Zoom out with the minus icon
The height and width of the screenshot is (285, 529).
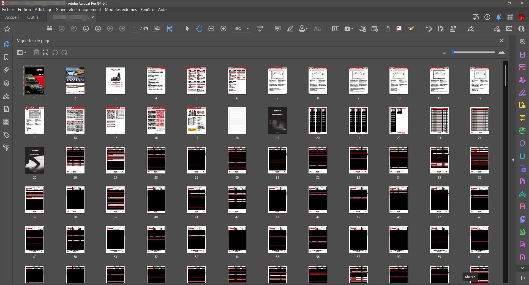click(211, 29)
